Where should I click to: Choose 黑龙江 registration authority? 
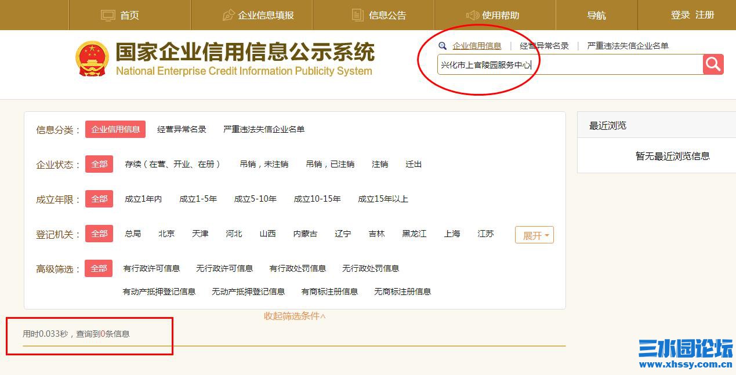pyautogui.click(x=414, y=234)
